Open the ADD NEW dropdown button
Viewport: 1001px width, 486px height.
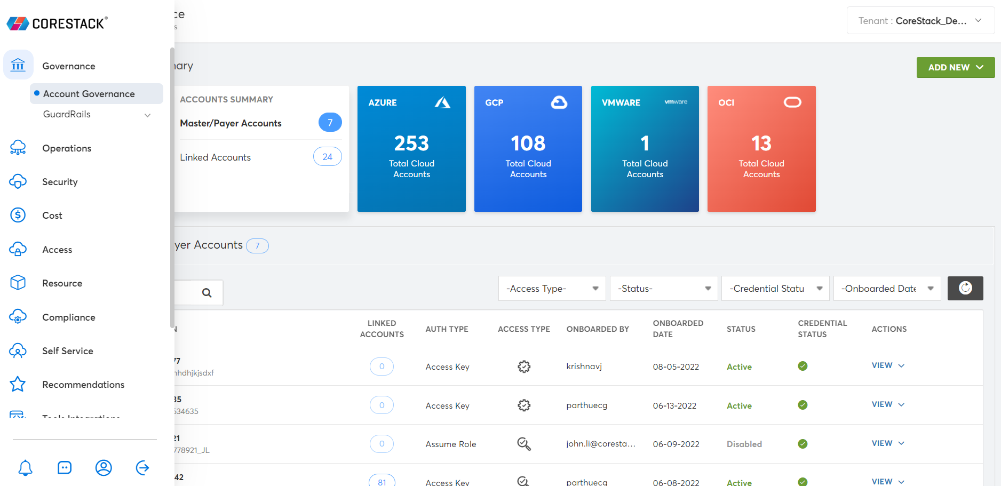click(956, 67)
